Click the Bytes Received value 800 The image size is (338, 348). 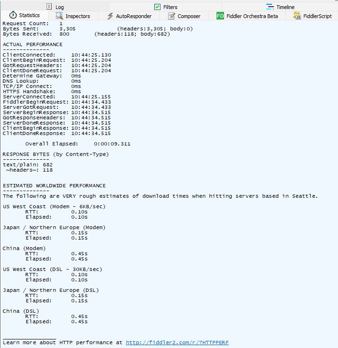click(64, 34)
